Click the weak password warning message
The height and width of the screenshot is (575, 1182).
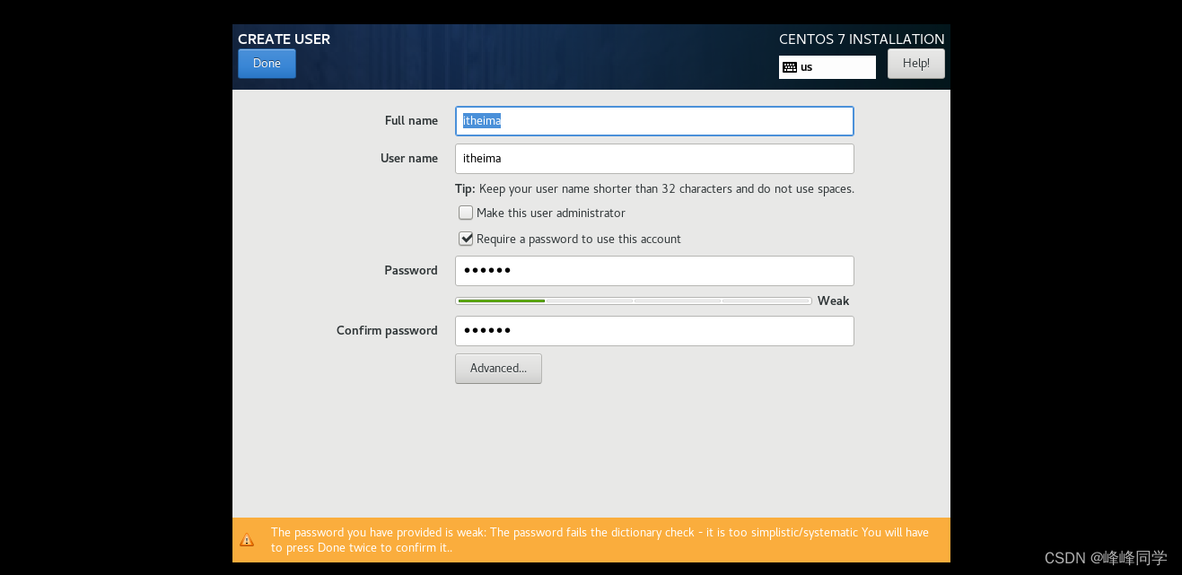tap(600, 540)
